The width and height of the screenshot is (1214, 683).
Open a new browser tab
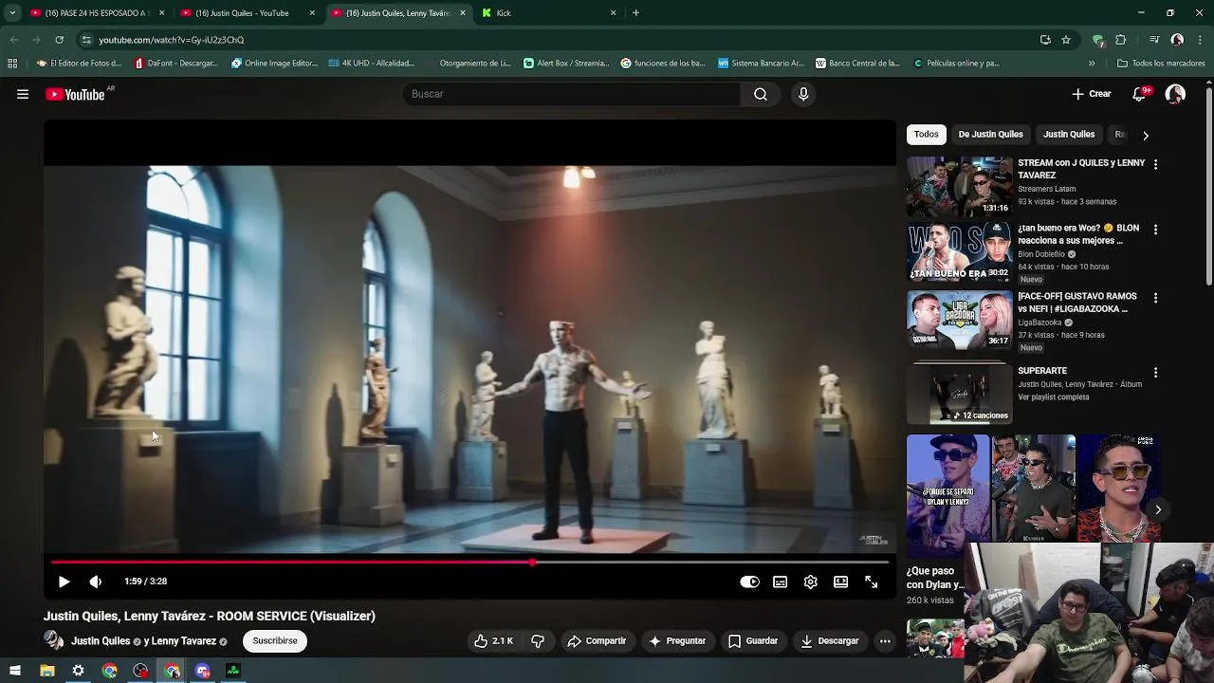click(x=635, y=13)
